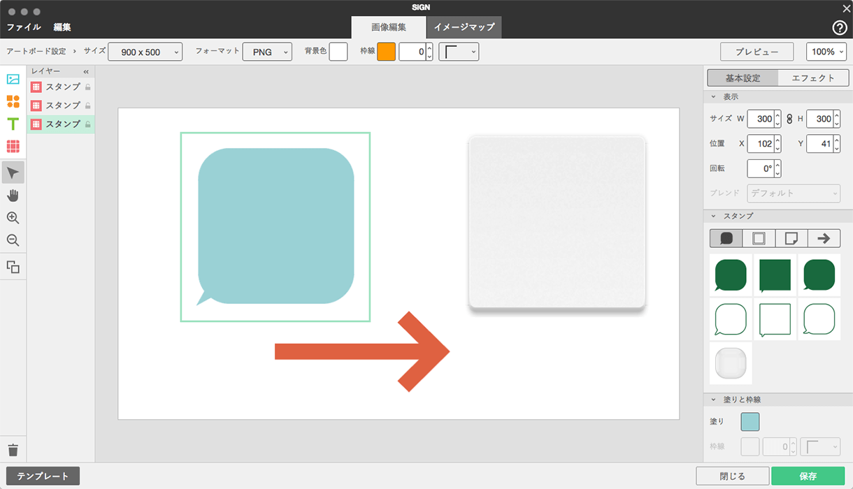The image size is (853, 489).
Task: Open the フォーマット PNG dropdown
Action: pos(267,52)
